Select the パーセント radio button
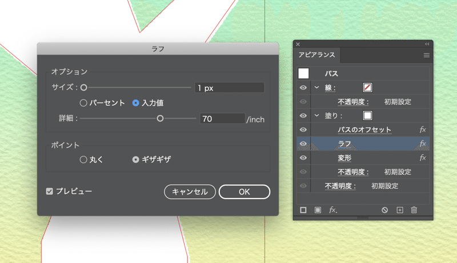Screen dimensions: 457x263 83,103
